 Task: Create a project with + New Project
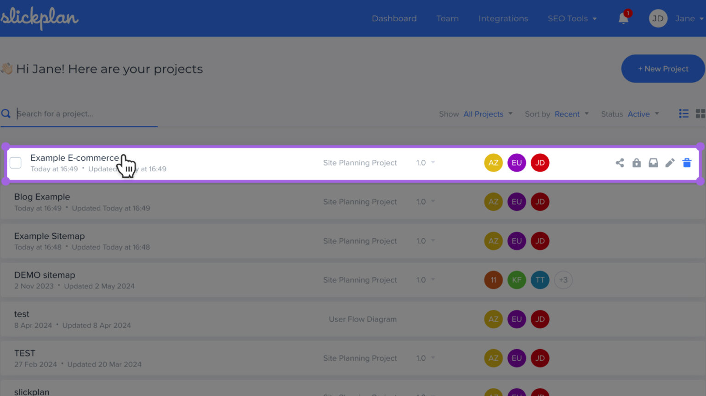663,69
